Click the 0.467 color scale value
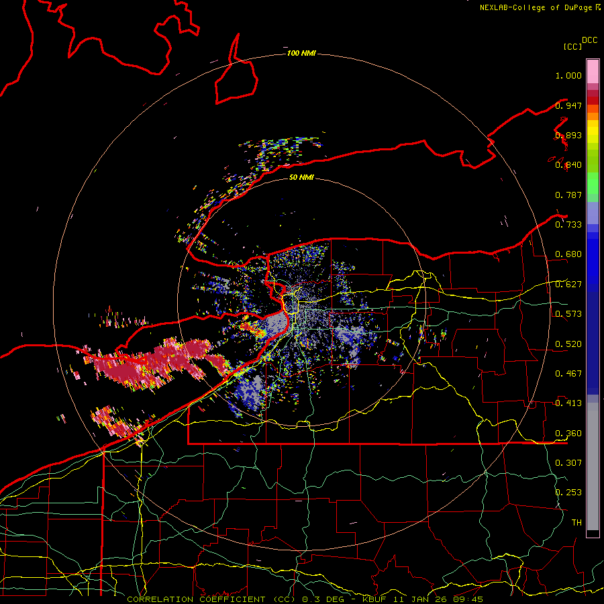This screenshot has height=604, width=604. (x=568, y=374)
